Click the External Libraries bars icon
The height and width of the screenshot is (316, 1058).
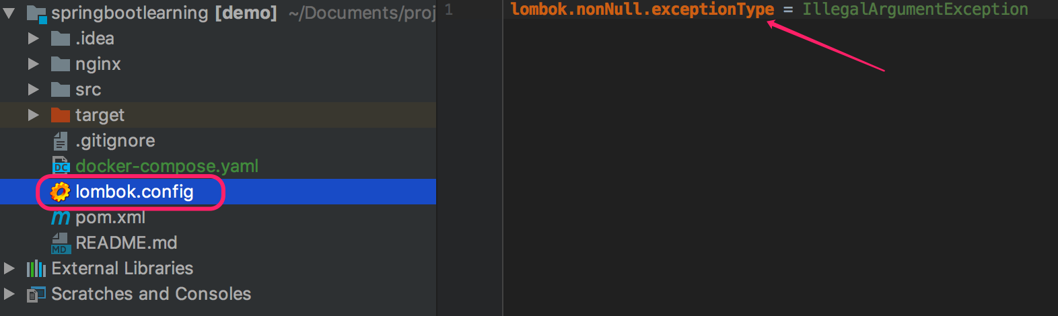tap(36, 269)
